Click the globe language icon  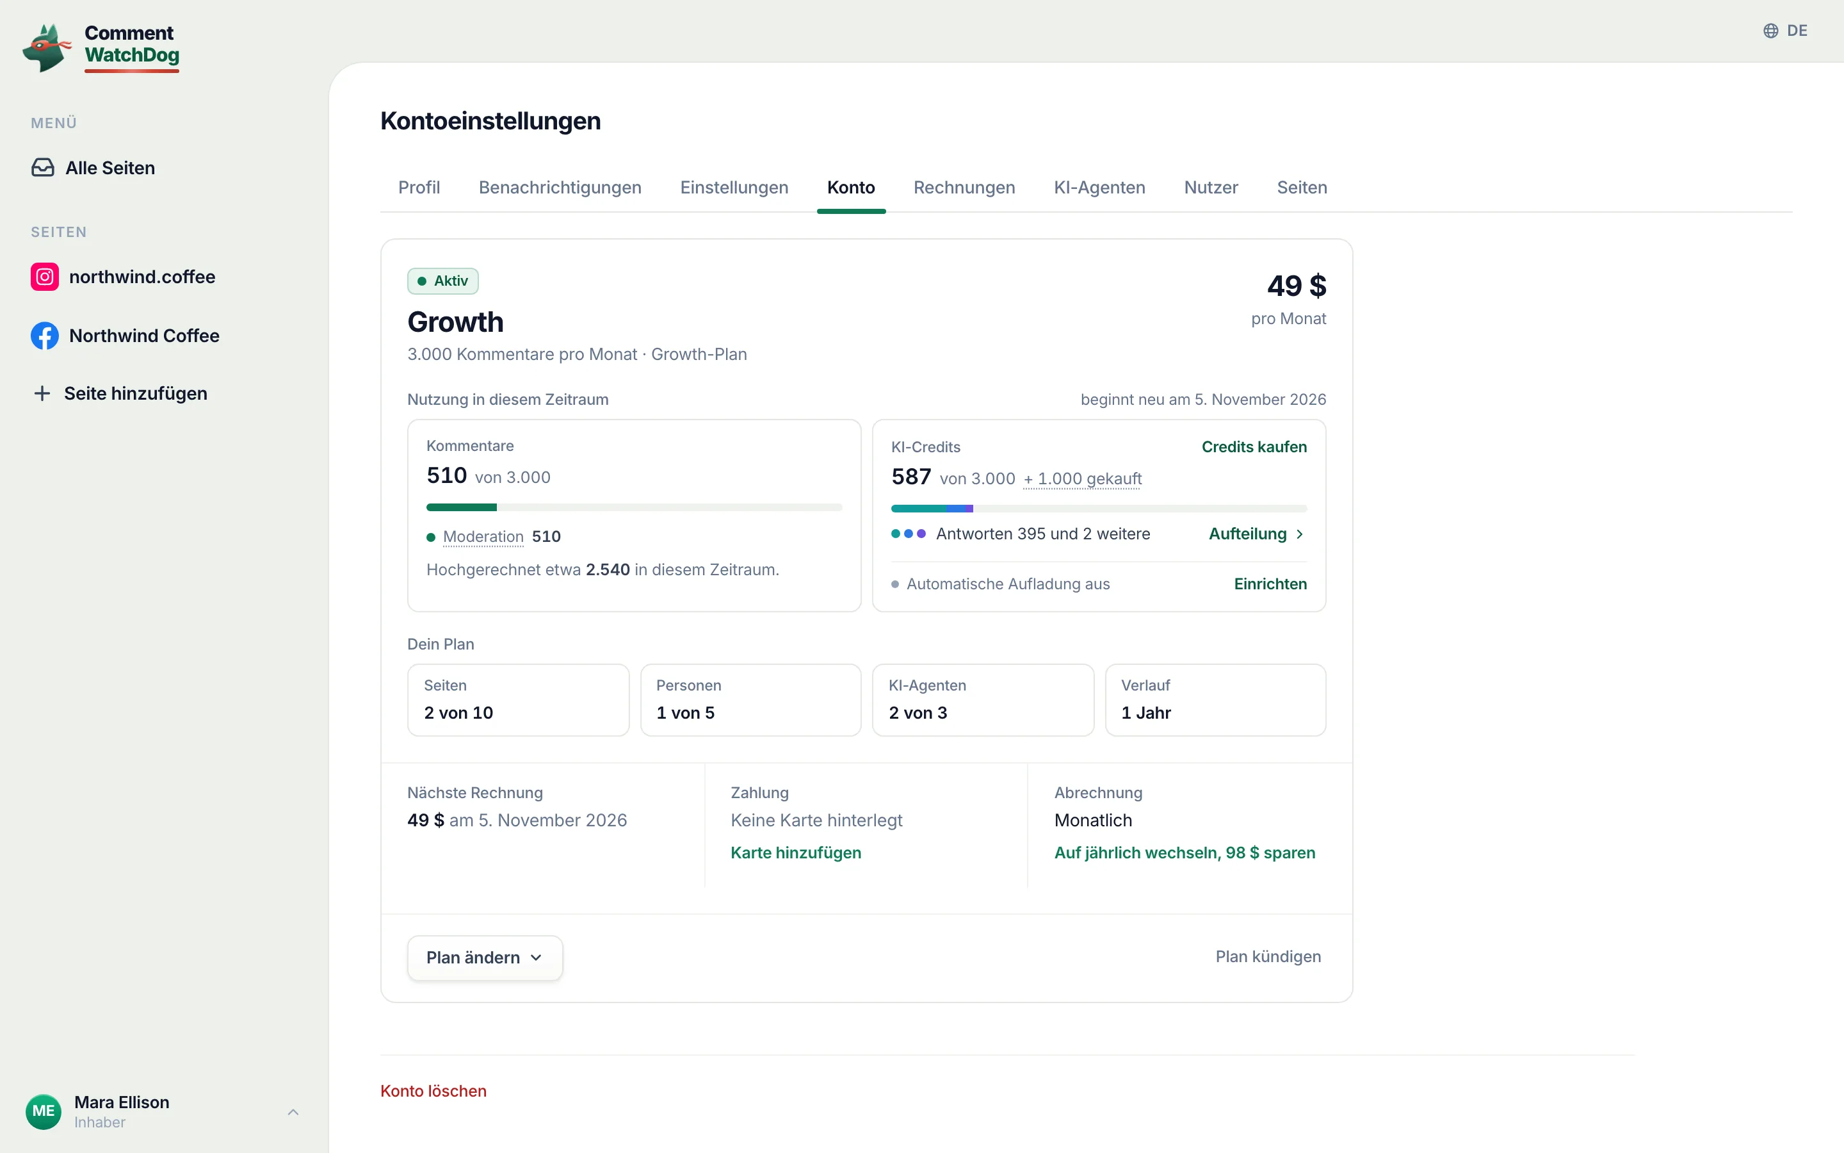tap(1771, 31)
